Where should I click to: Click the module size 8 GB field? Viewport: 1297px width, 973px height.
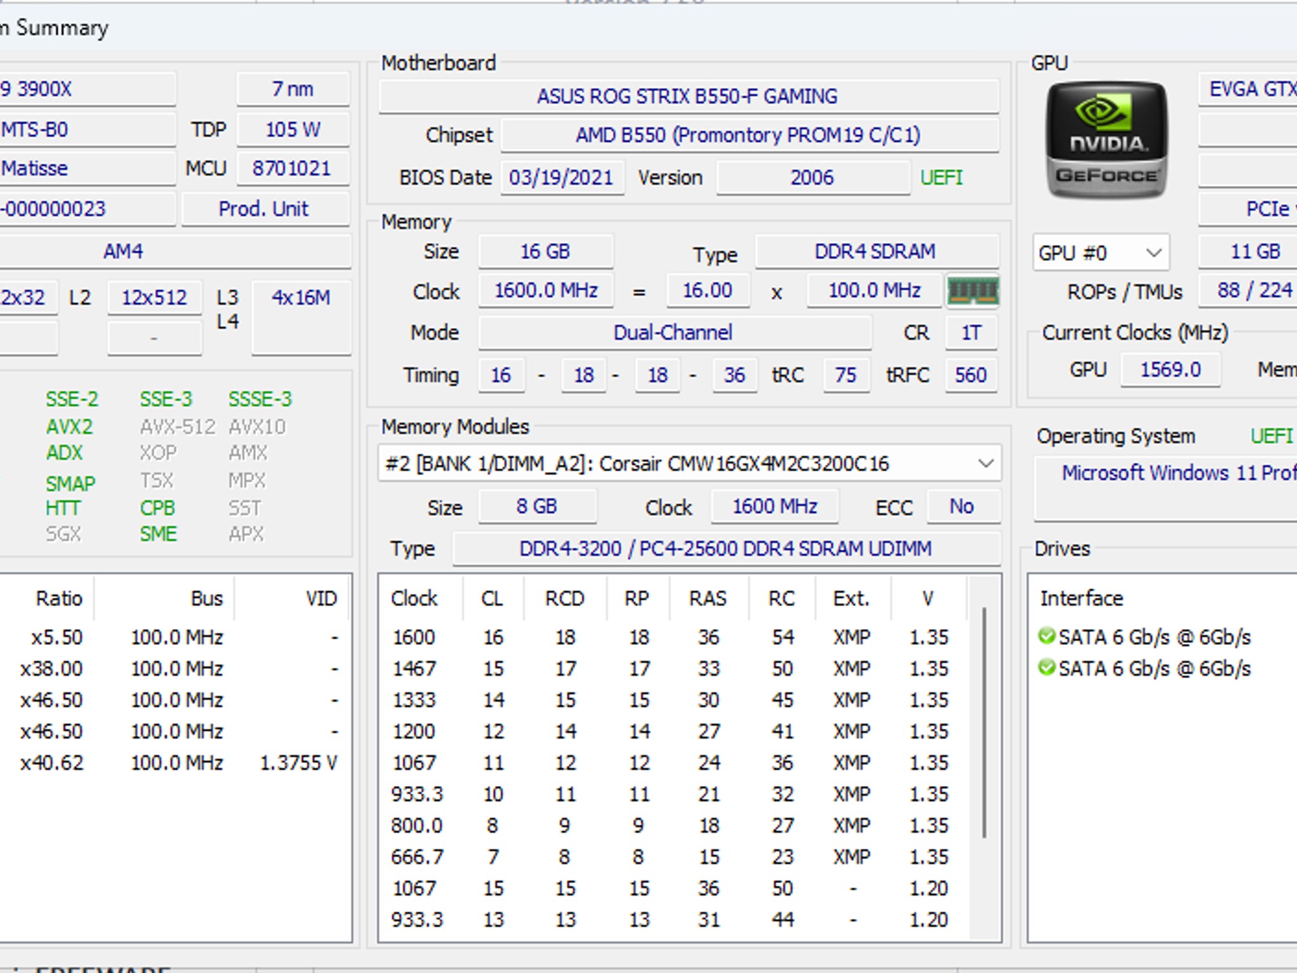(537, 506)
